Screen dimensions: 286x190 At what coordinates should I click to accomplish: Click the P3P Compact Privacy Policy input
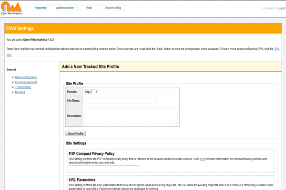click(103, 168)
